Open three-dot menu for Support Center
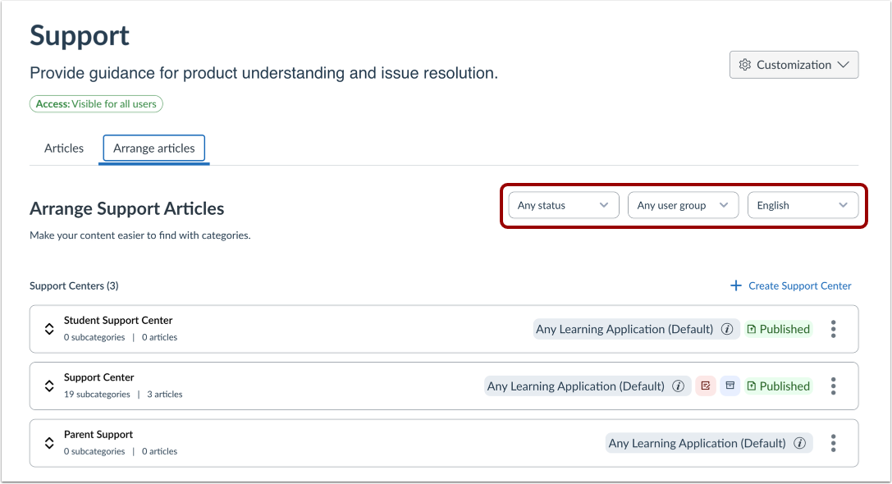 [833, 386]
